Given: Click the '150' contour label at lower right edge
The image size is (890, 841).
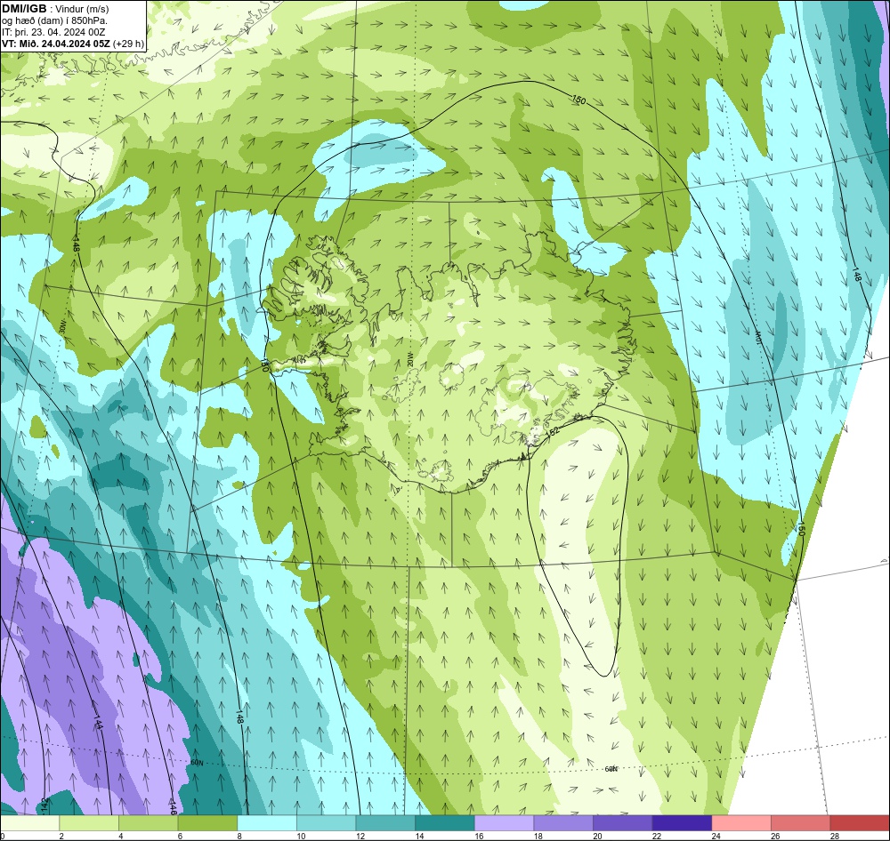Looking at the screenshot, I should click(x=801, y=530).
